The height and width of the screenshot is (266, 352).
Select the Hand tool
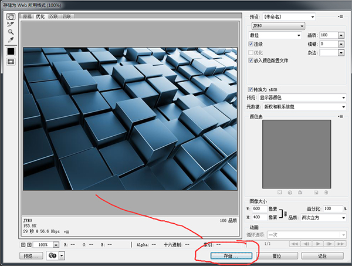pos(11,16)
